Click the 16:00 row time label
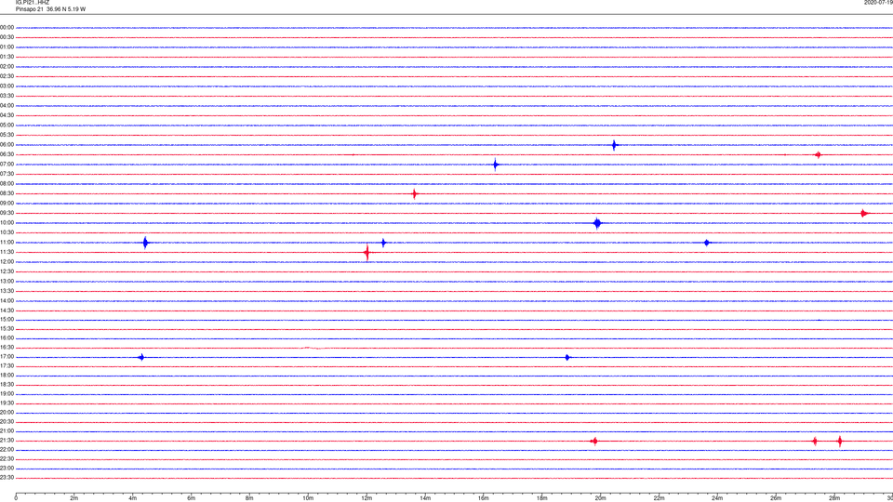893x502 pixels. pos(7,338)
